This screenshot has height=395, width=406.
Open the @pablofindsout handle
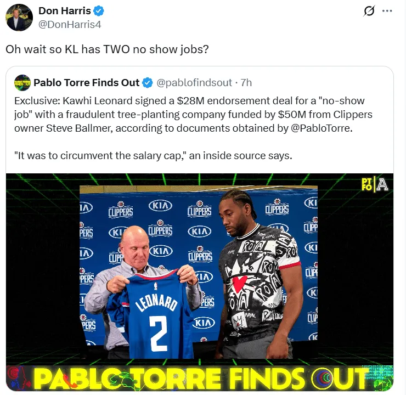(194, 83)
